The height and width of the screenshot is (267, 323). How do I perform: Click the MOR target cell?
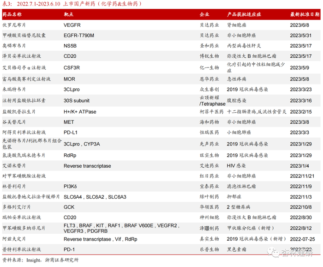click(x=69, y=79)
